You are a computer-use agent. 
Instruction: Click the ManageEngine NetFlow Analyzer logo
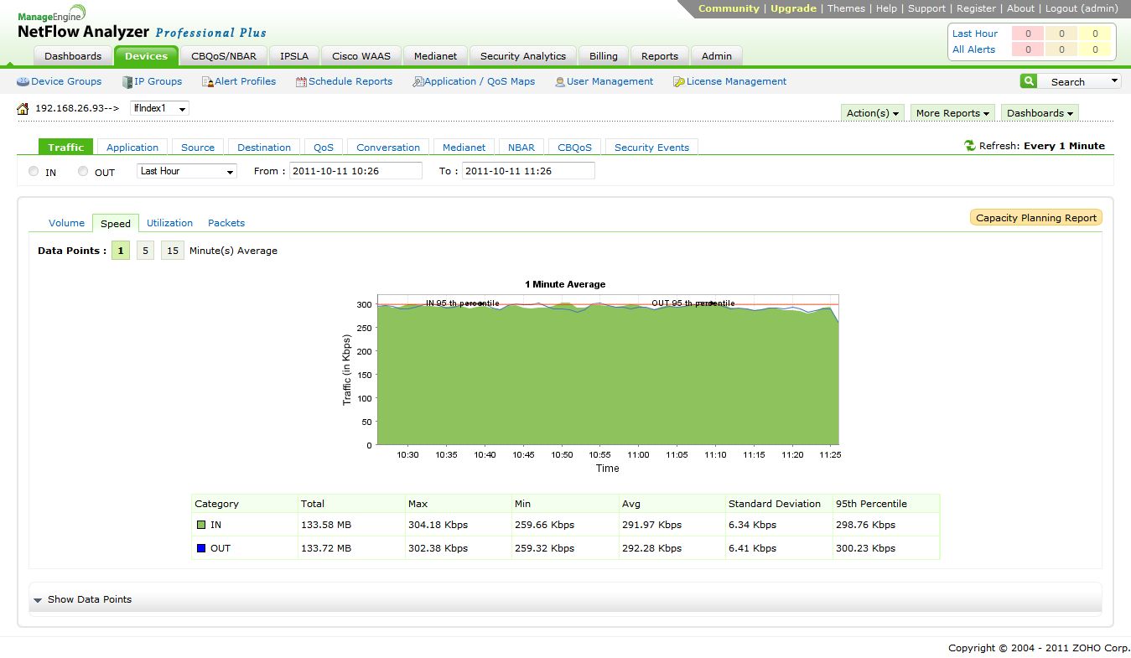(141, 23)
